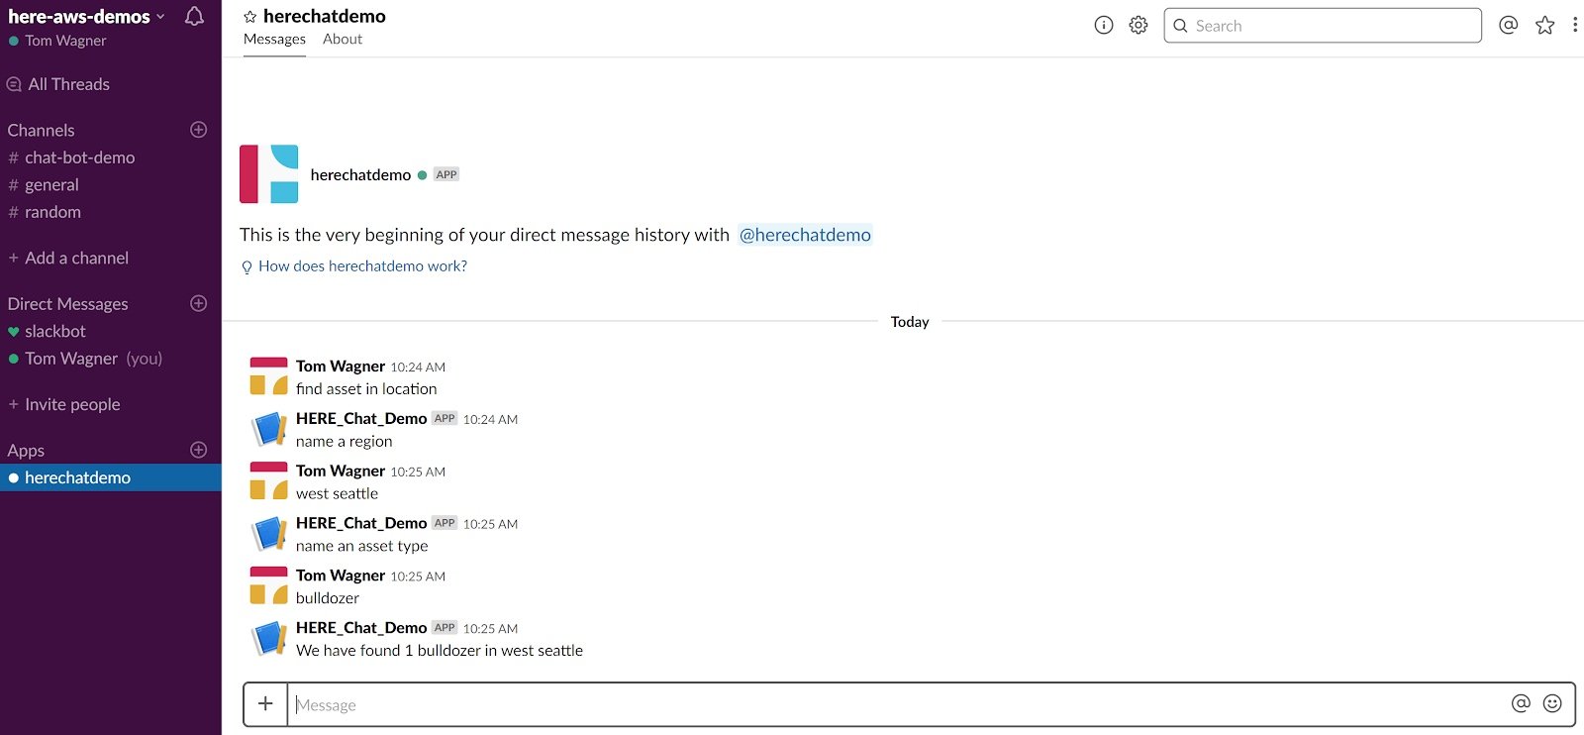Star the herechatdemo conversation

pos(250,17)
